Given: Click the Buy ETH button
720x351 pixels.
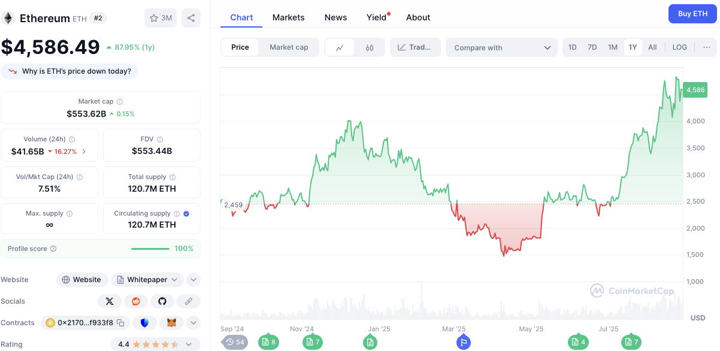Looking at the screenshot, I should 692,14.
